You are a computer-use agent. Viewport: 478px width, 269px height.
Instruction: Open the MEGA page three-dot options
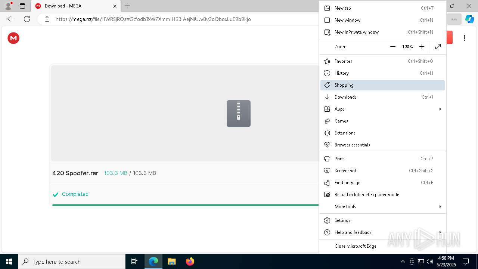click(465, 38)
